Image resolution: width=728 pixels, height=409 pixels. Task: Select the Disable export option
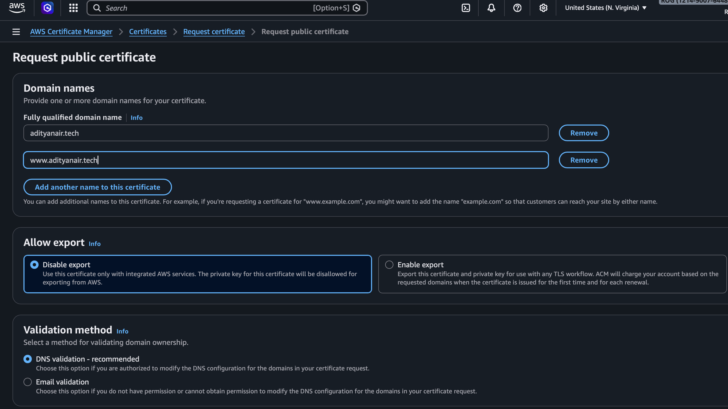click(34, 265)
